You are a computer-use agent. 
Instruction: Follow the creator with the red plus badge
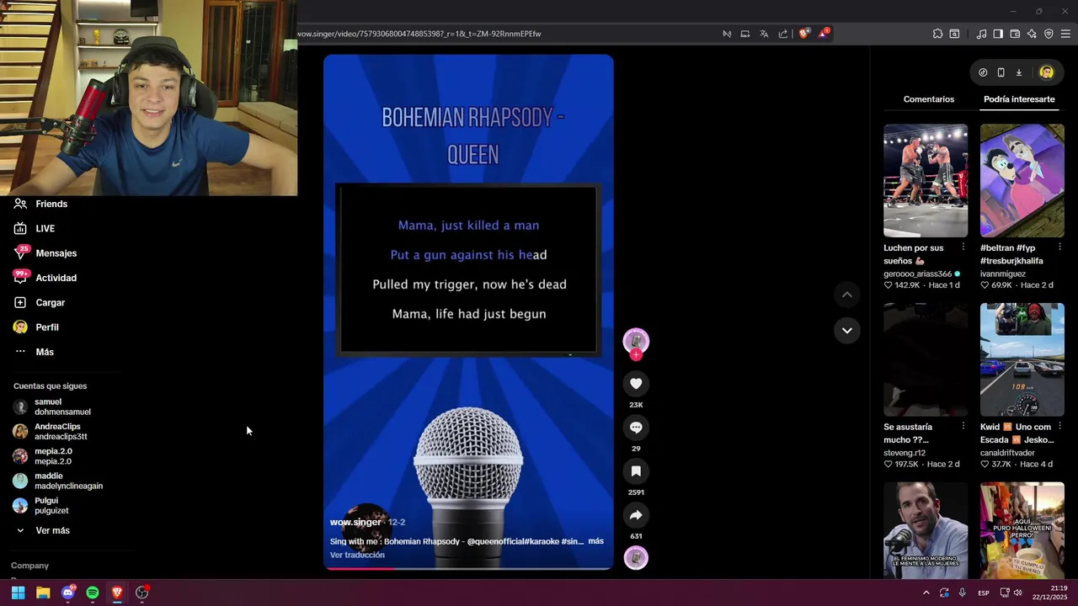coord(636,355)
